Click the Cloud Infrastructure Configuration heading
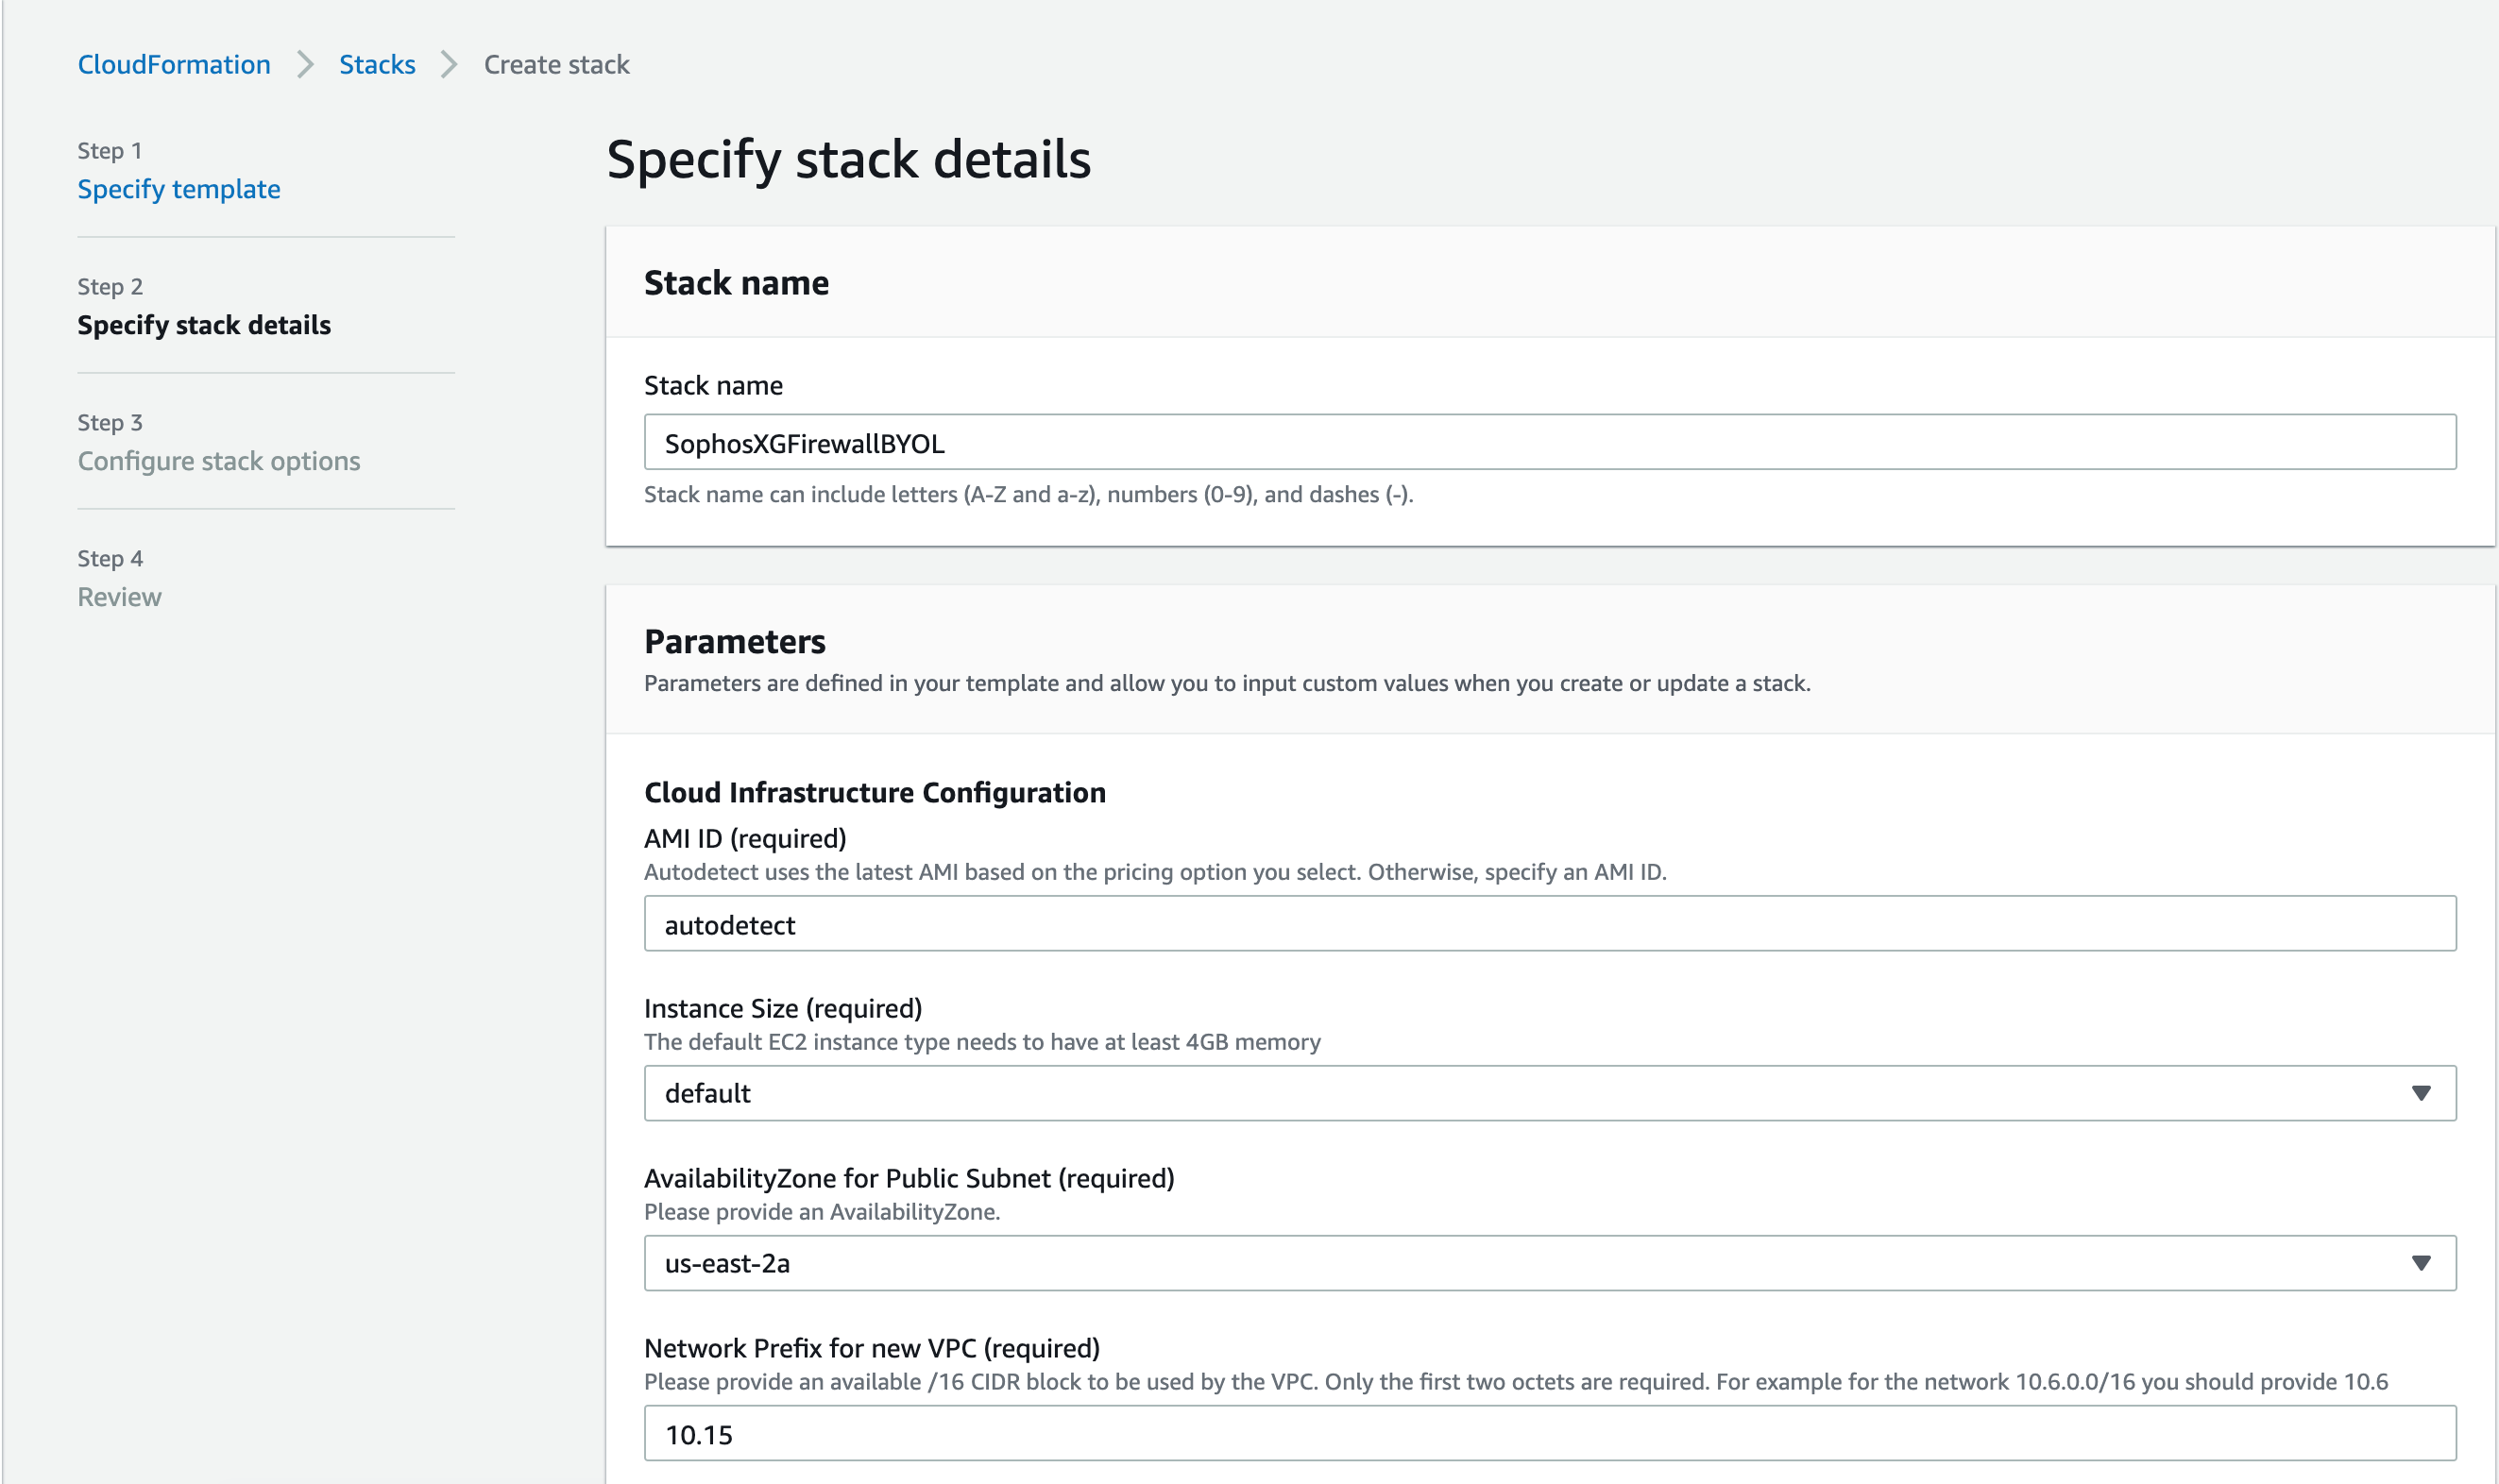 (875, 792)
